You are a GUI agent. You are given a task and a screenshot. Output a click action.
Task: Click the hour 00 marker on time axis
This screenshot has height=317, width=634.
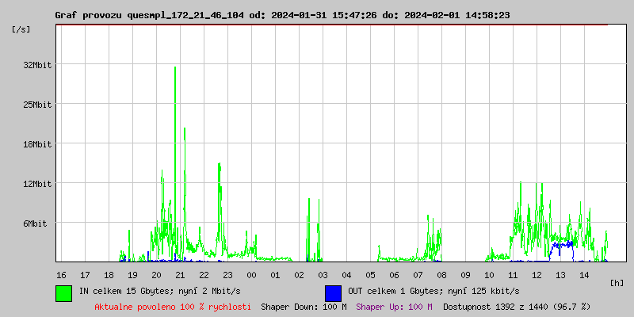point(251,274)
